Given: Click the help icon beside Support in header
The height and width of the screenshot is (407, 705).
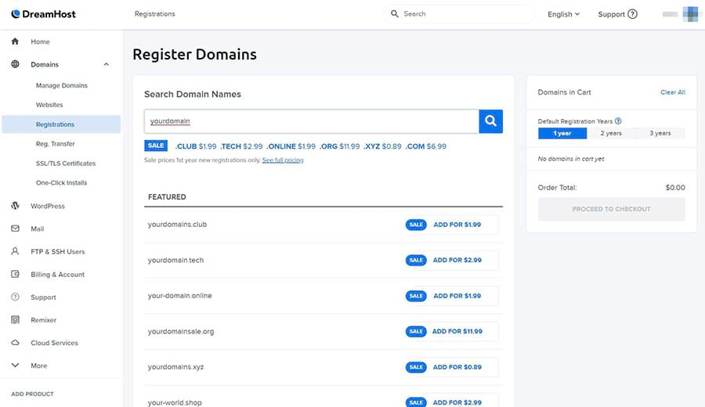Looking at the screenshot, I should click(632, 14).
